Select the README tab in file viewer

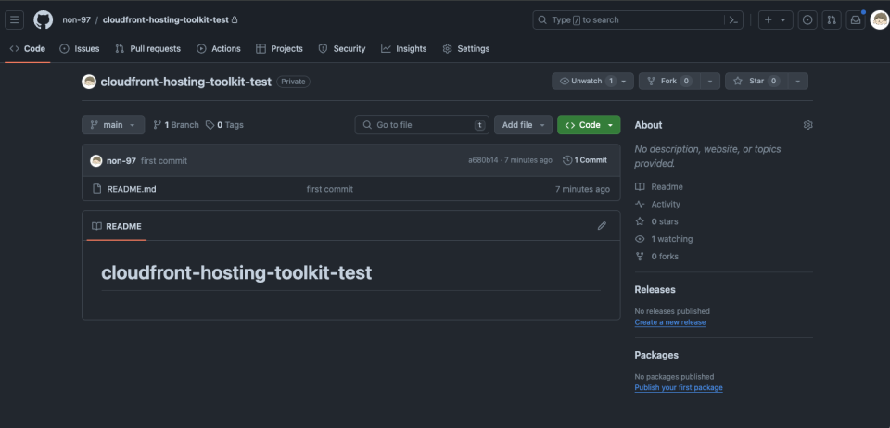tap(117, 226)
